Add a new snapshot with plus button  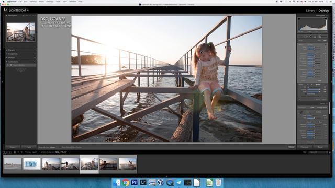(35, 54)
